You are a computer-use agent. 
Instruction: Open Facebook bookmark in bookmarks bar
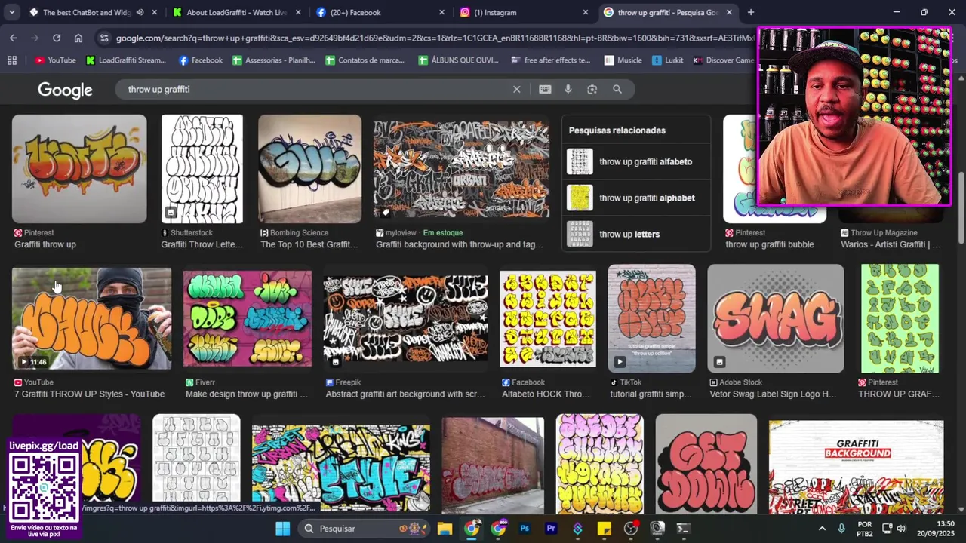(x=201, y=60)
